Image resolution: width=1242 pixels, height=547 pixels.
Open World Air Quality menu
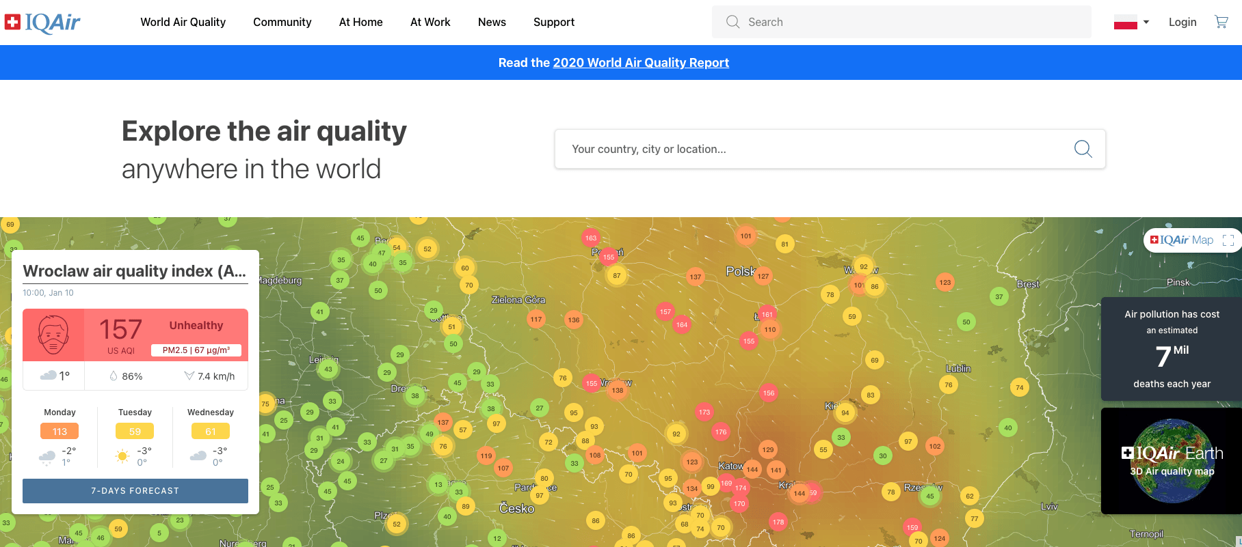pos(183,22)
